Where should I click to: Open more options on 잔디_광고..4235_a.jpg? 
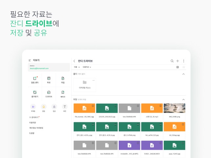click(93, 124)
